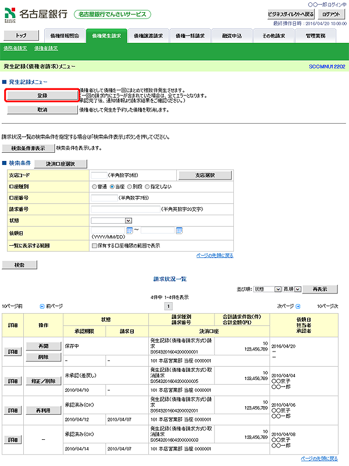Click the 前ページ label

[x=55, y=306]
